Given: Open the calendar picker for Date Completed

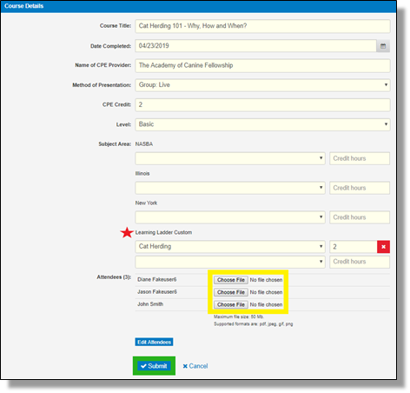Looking at the screenshot, I should pyautogui.click(x=383, y=46).
